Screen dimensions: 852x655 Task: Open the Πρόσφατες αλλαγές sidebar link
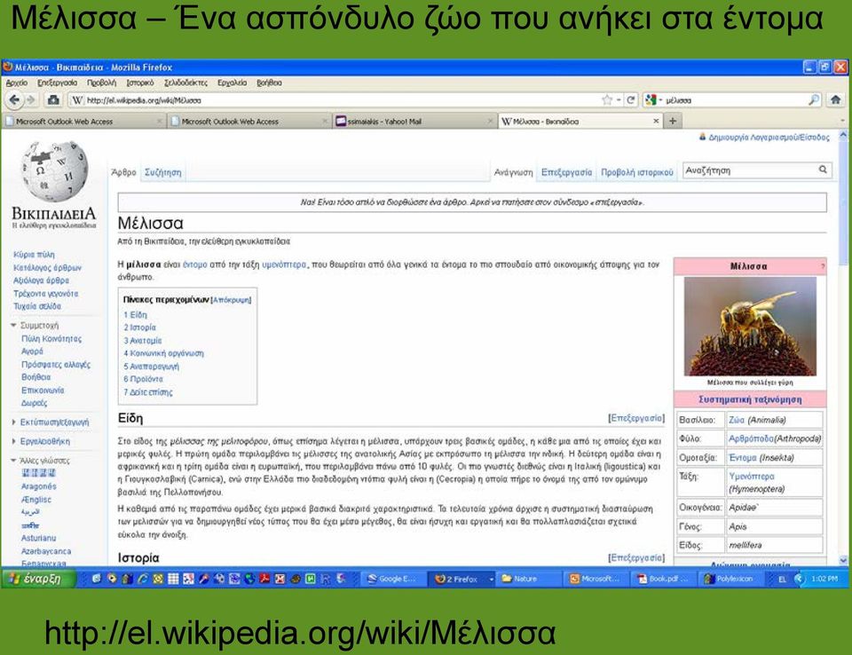pyautogui.click(x=55, y=364)
